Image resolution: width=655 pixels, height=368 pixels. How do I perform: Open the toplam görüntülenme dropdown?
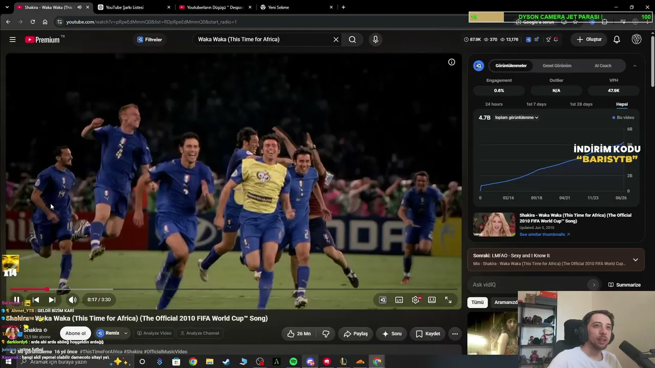point(516,118)
